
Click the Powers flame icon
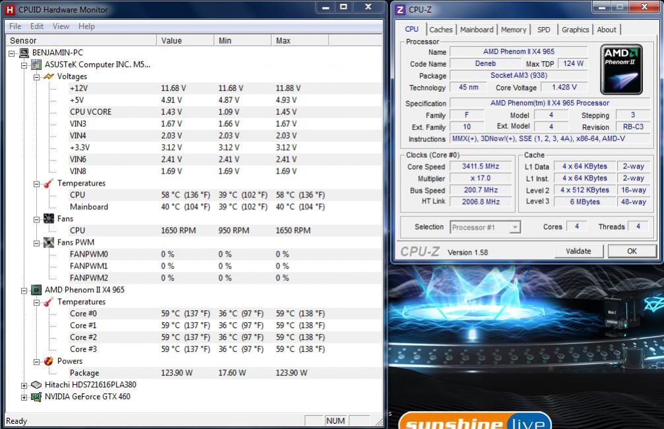point(49,361)
